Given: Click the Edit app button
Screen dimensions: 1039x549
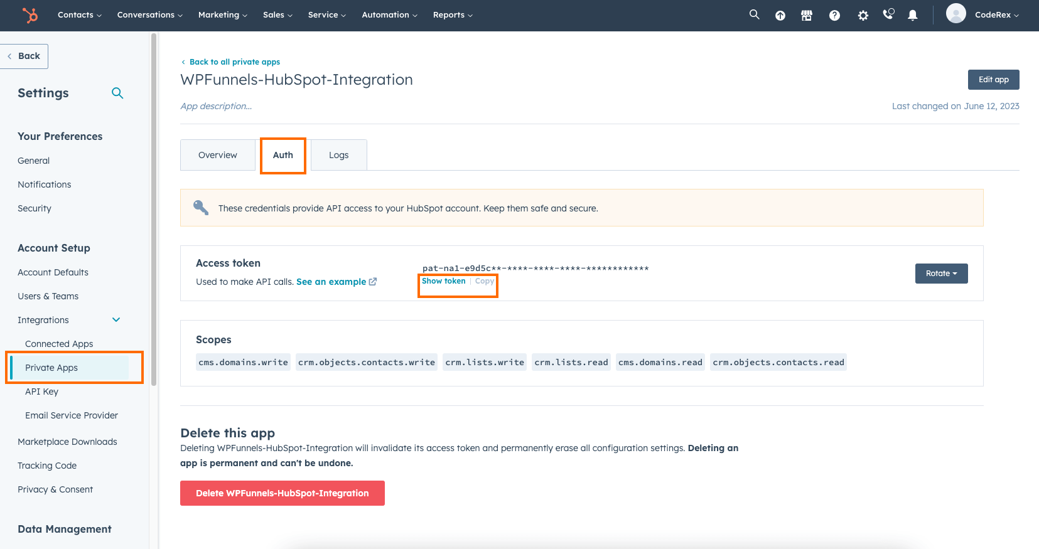Looking at the screenshot, I should coord(994,80).
